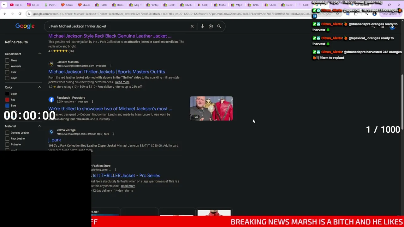The height and width of the screenshot is (227, 404).
Task: Filter by the Black color swatch
Action: 7,94
